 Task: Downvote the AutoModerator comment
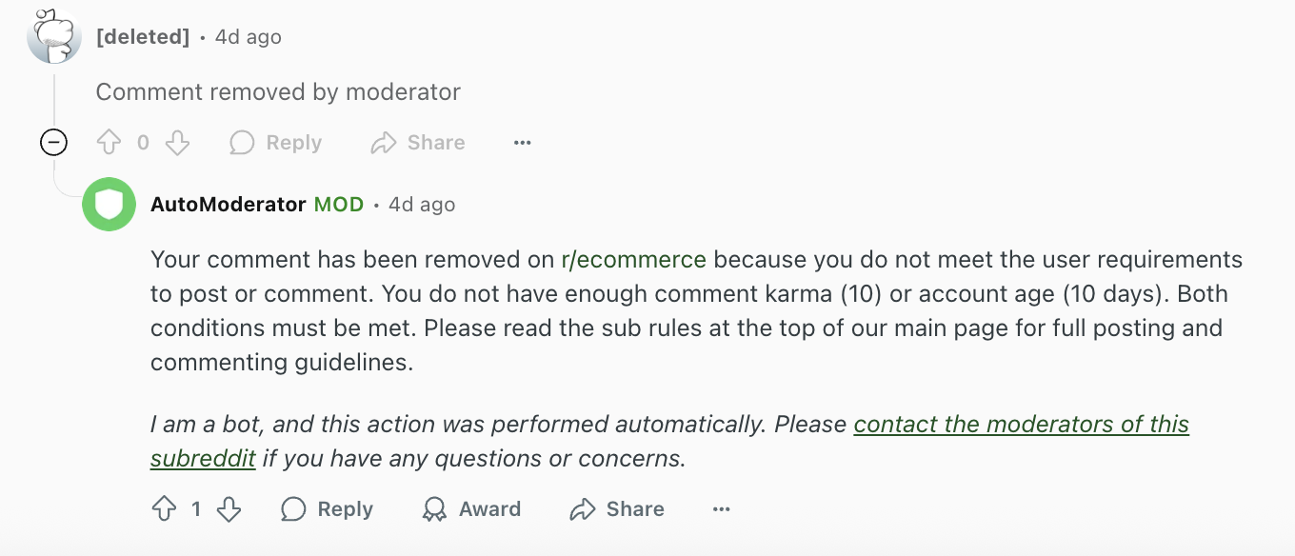(229, 508)
